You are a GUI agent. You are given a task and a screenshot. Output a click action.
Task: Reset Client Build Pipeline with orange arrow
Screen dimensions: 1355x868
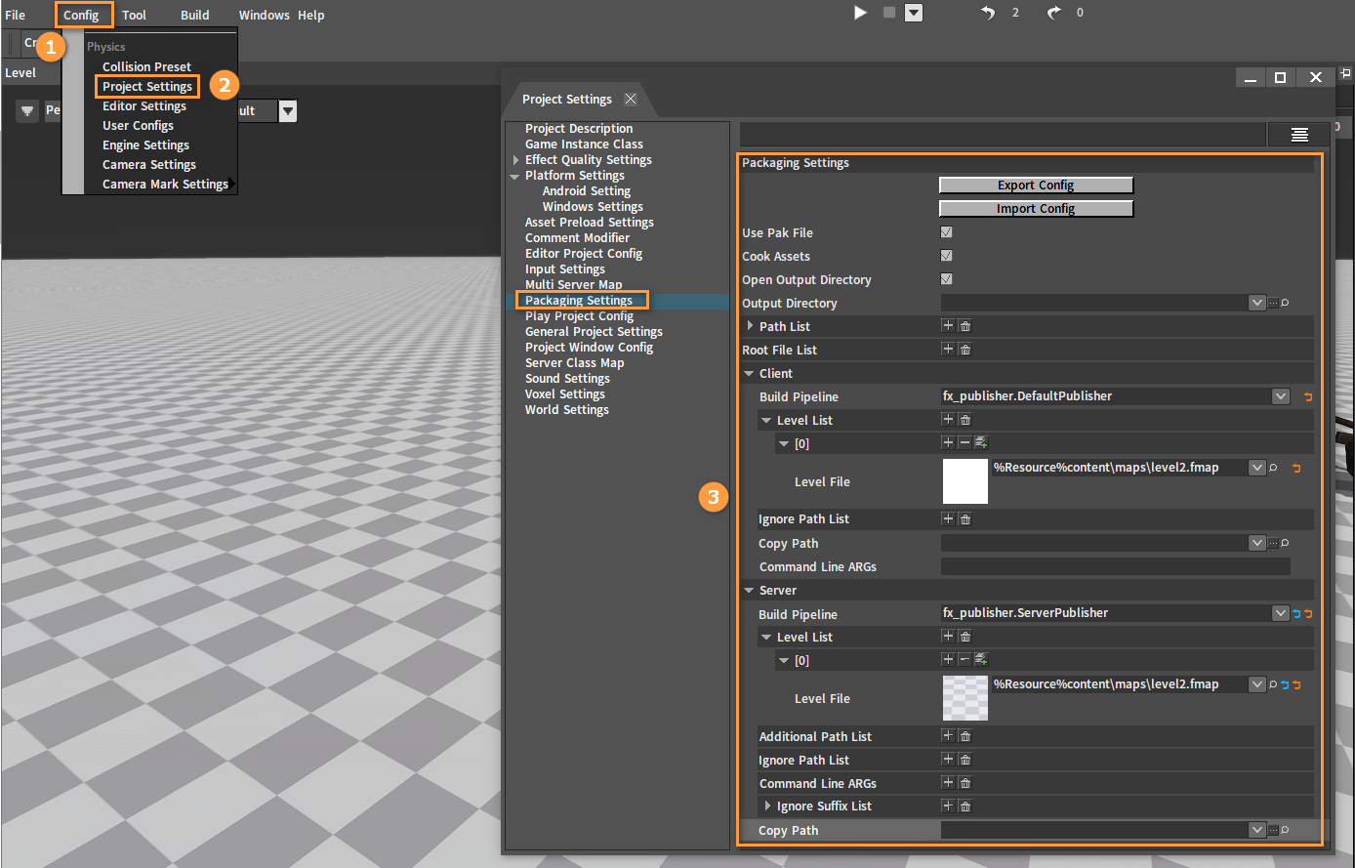pyautogui.click(x=1308, y=396)
